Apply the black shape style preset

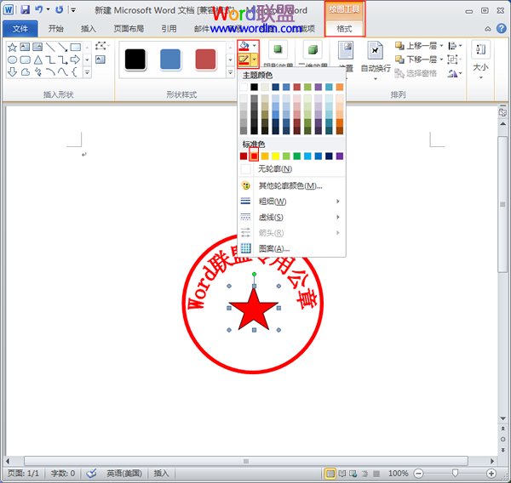point(135,60)
